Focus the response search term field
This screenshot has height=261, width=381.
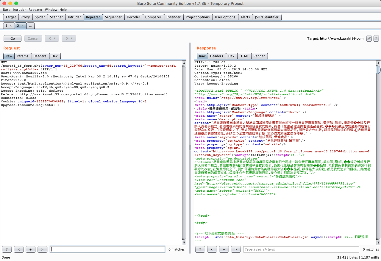tap(301, 249)
